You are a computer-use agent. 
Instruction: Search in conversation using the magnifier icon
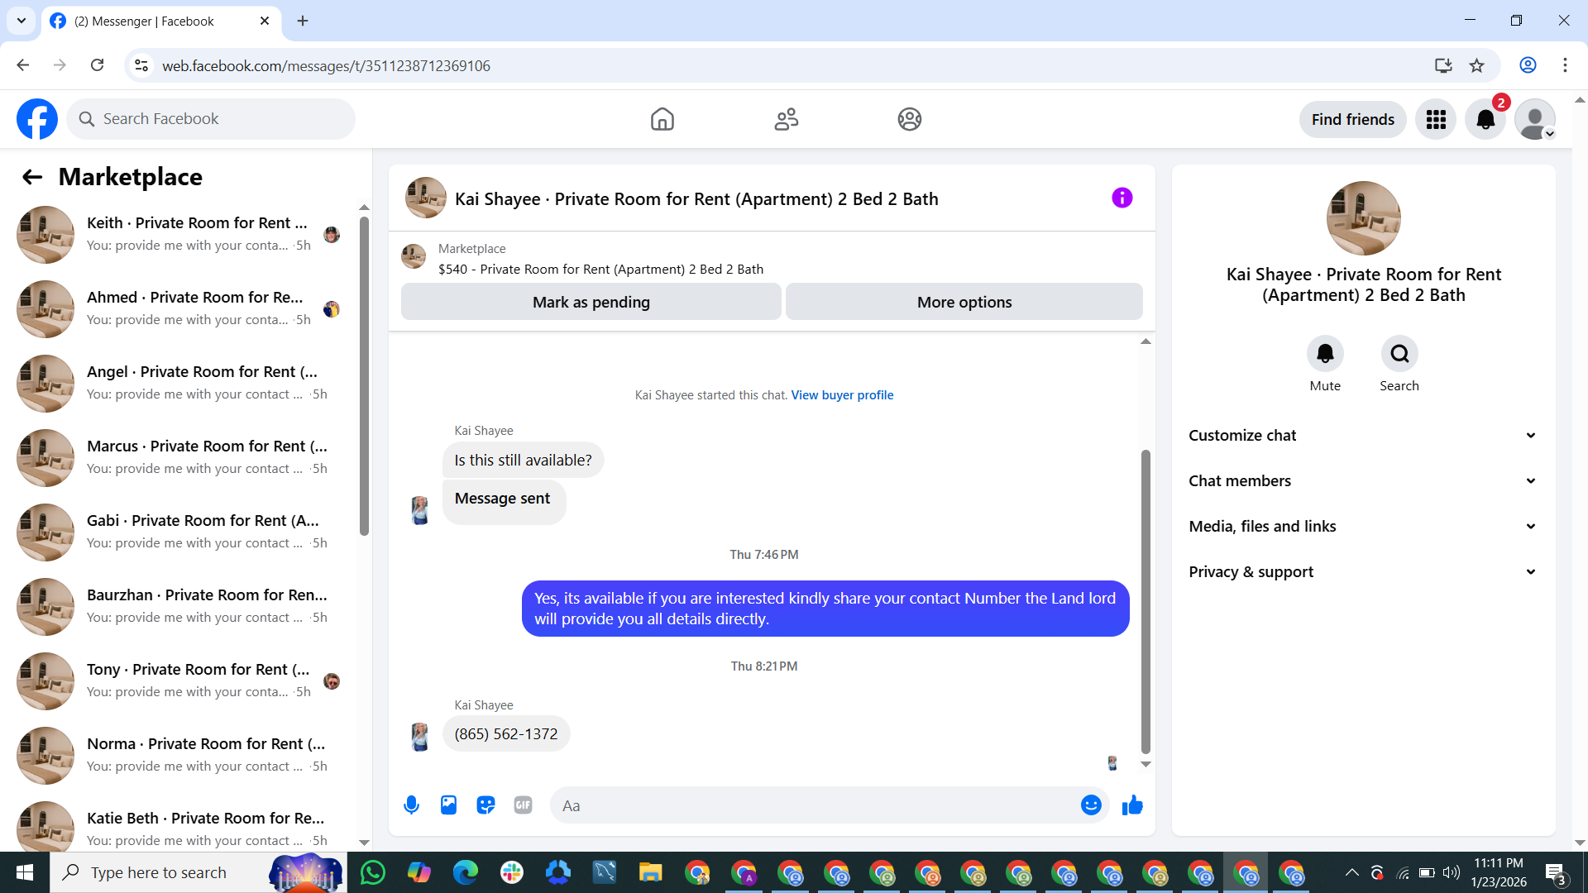coord(1399,354)
